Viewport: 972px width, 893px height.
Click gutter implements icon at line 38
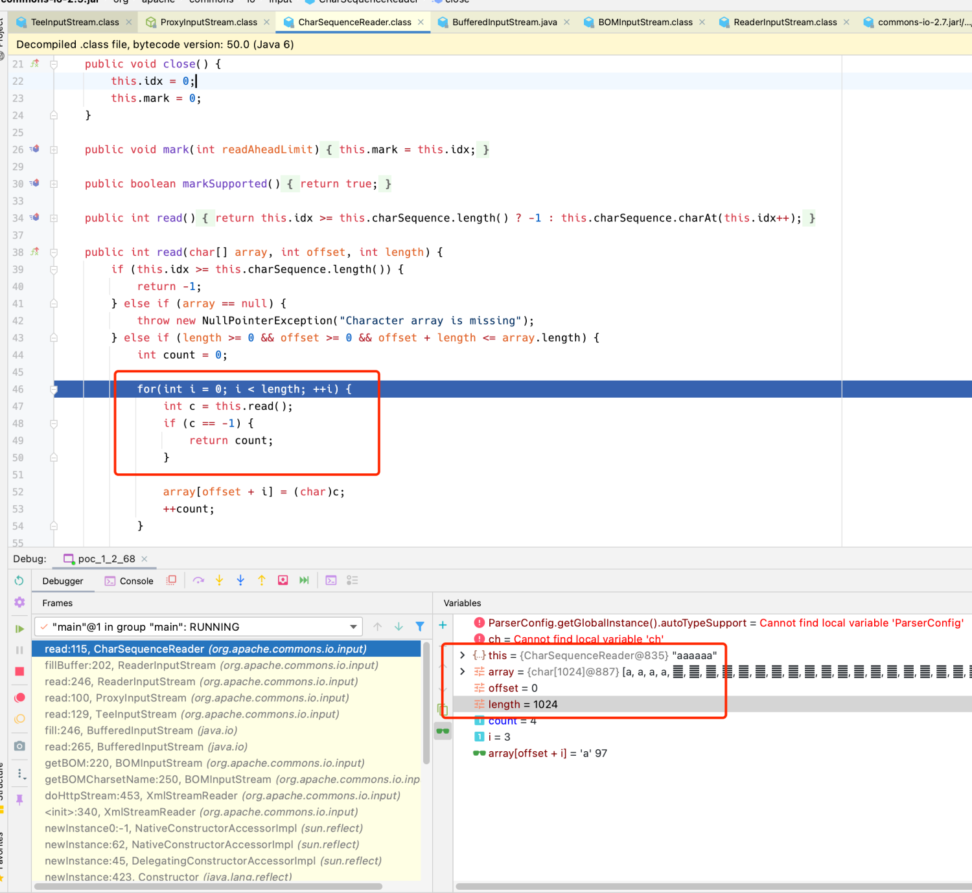coord(34,252)
